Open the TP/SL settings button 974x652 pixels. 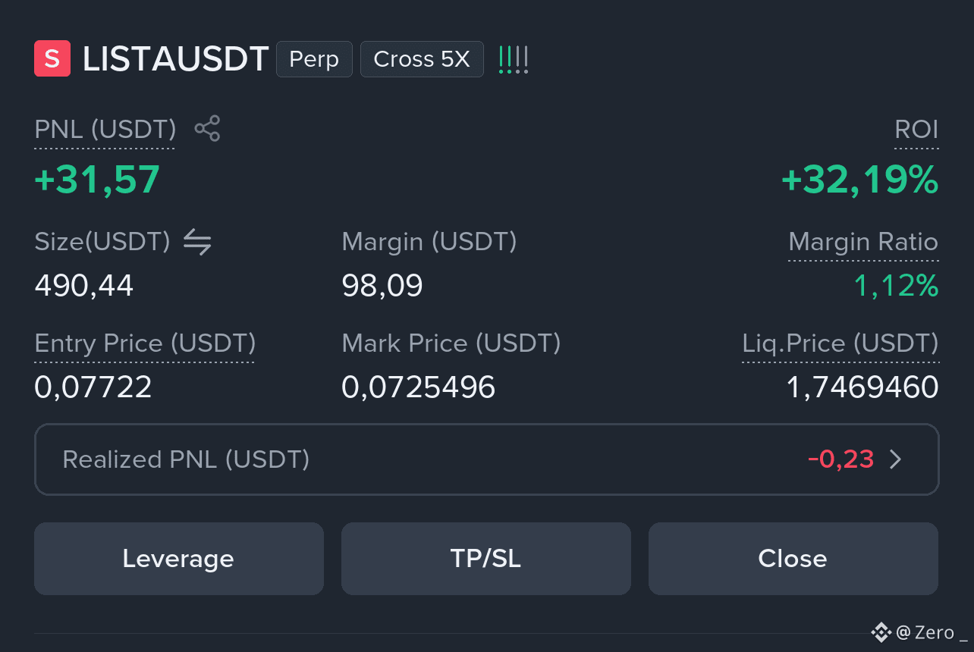pos(486,559)
